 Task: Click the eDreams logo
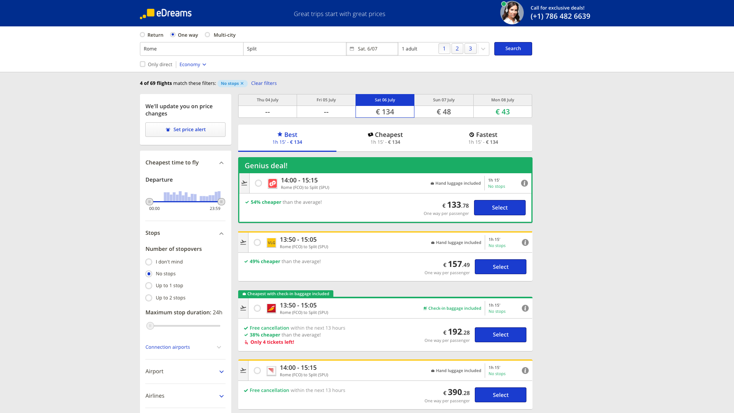(166, 13)
